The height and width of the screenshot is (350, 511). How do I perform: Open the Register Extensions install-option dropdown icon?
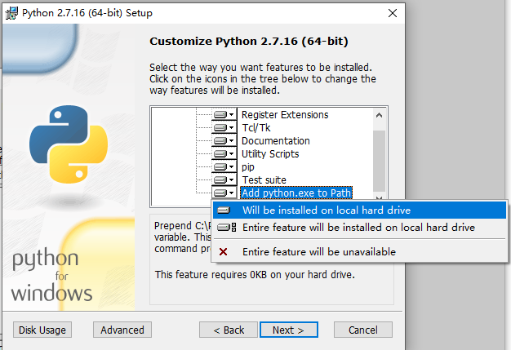click(224, 114)
